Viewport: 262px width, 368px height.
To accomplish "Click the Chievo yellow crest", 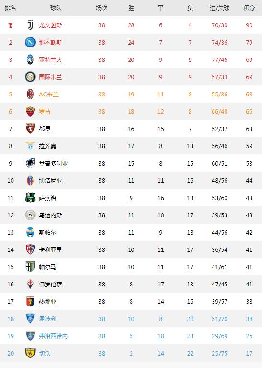I will pos(30,353).
